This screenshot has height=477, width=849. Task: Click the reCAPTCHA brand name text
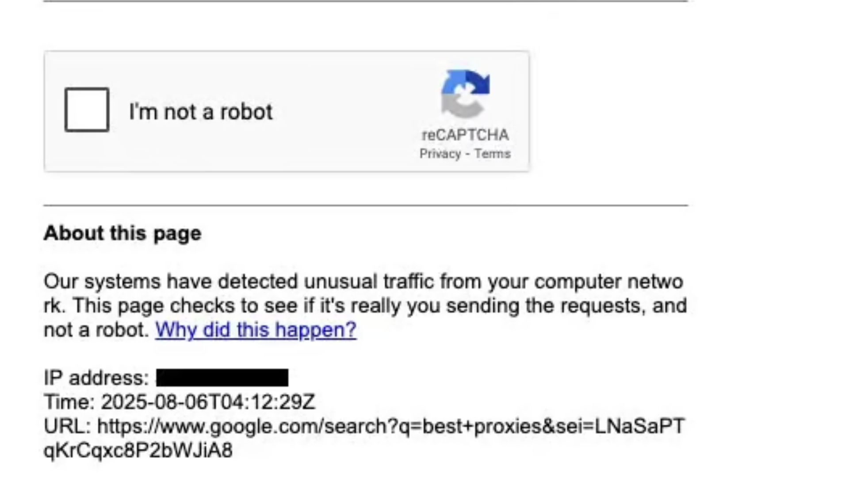point(465,135)
